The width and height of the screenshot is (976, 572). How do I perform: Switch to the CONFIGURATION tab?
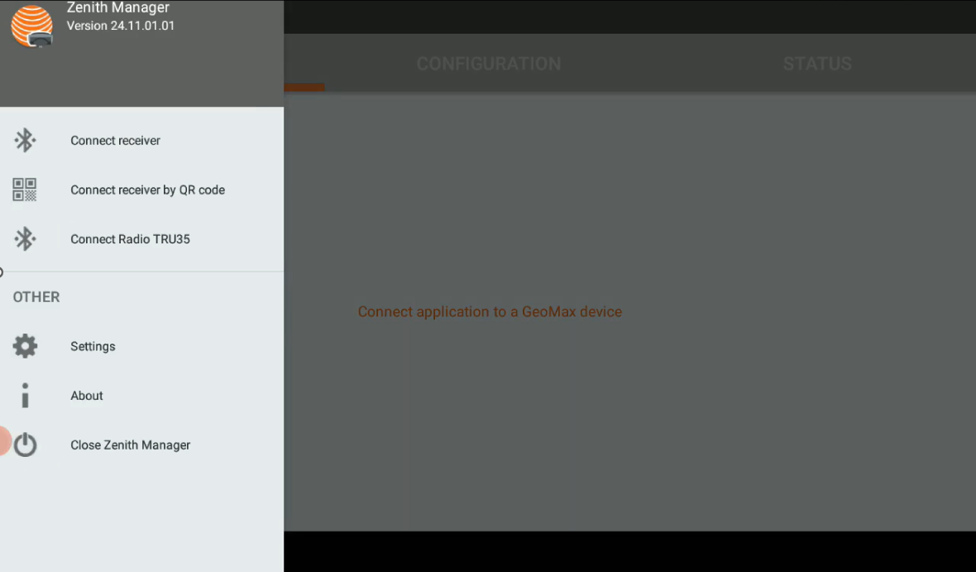click(x=488, y=64)
